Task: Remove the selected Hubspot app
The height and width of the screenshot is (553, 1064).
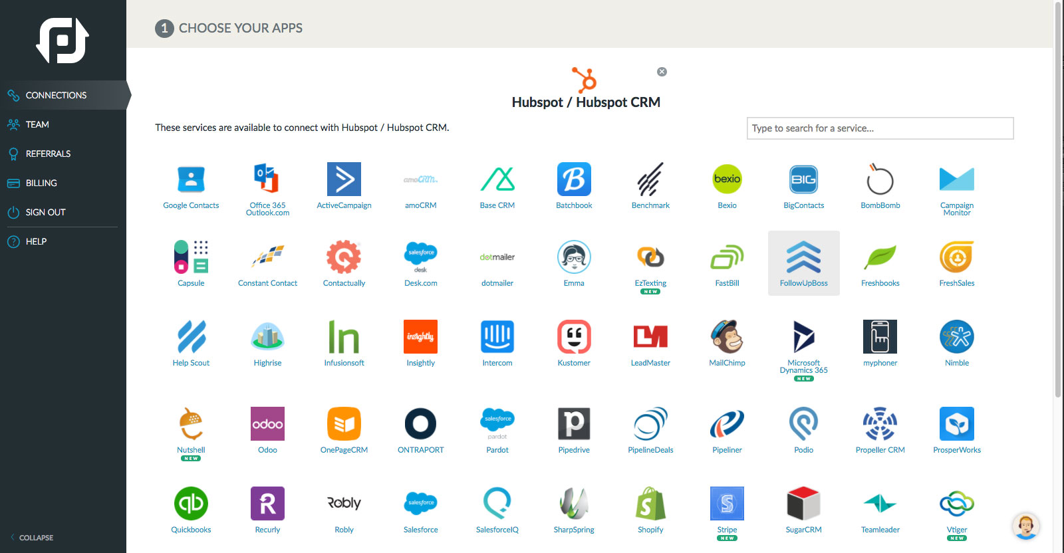Action: pos(662,72)
